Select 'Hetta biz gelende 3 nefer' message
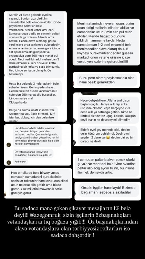145x259 pixels. [x=34, y=93]
